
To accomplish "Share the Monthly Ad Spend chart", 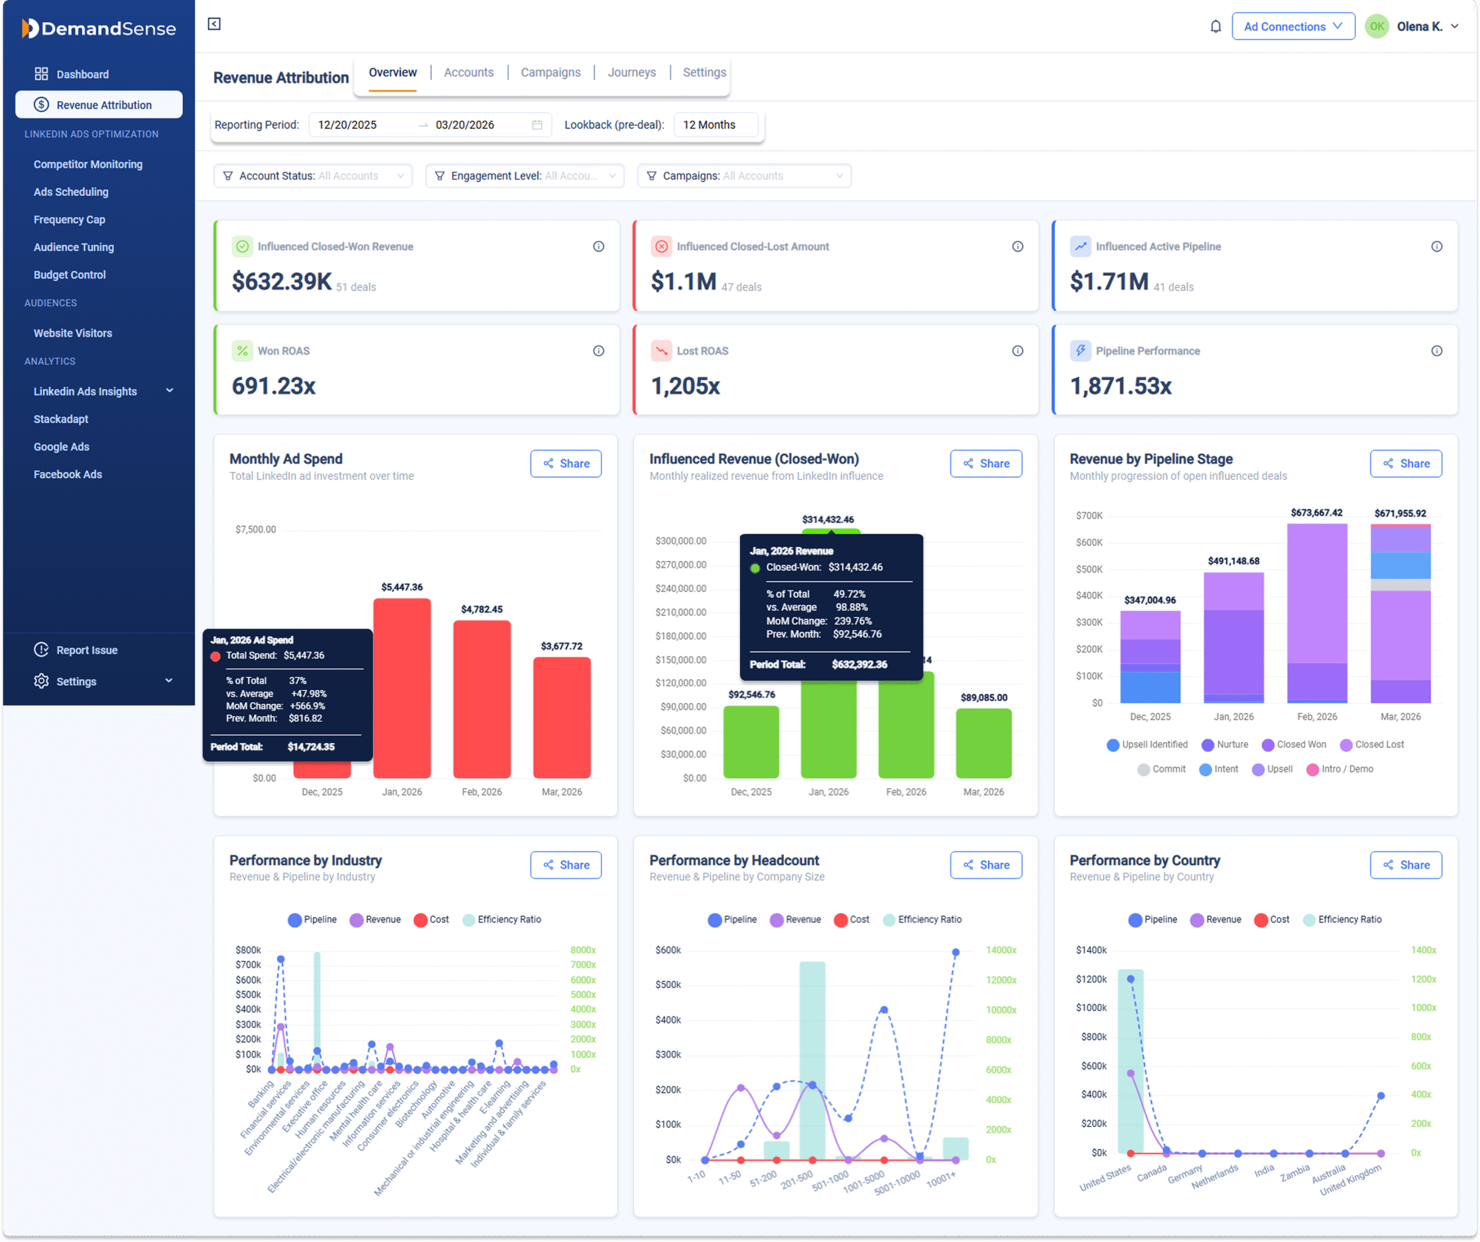I will (x=565, y=464).
